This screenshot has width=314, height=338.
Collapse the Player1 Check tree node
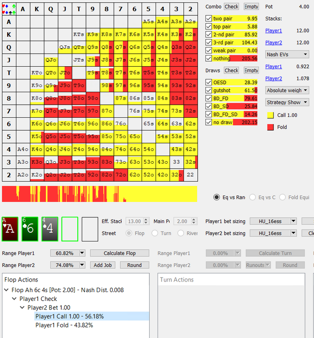[14, 299]
